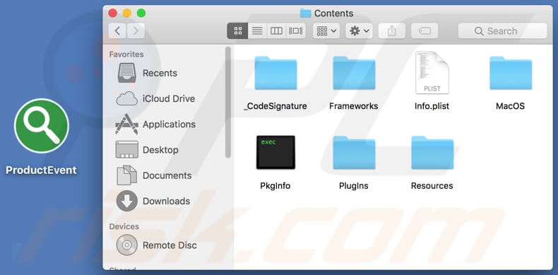This screenshot has width=558, height=275.
Task: Click the Favorites sidebar heading
Action: 126,54
